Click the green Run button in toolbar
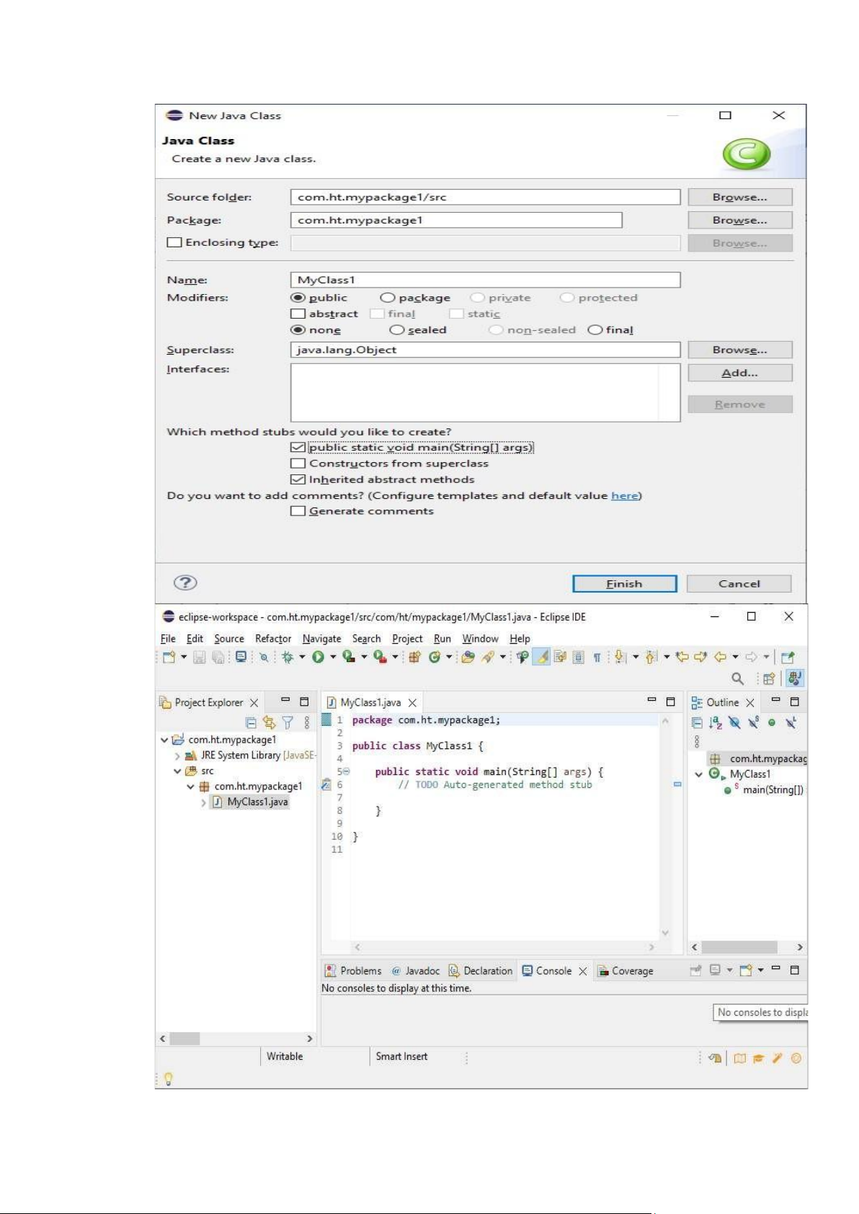This screenshot has width=859, height=1214. [x=318, y=657]
